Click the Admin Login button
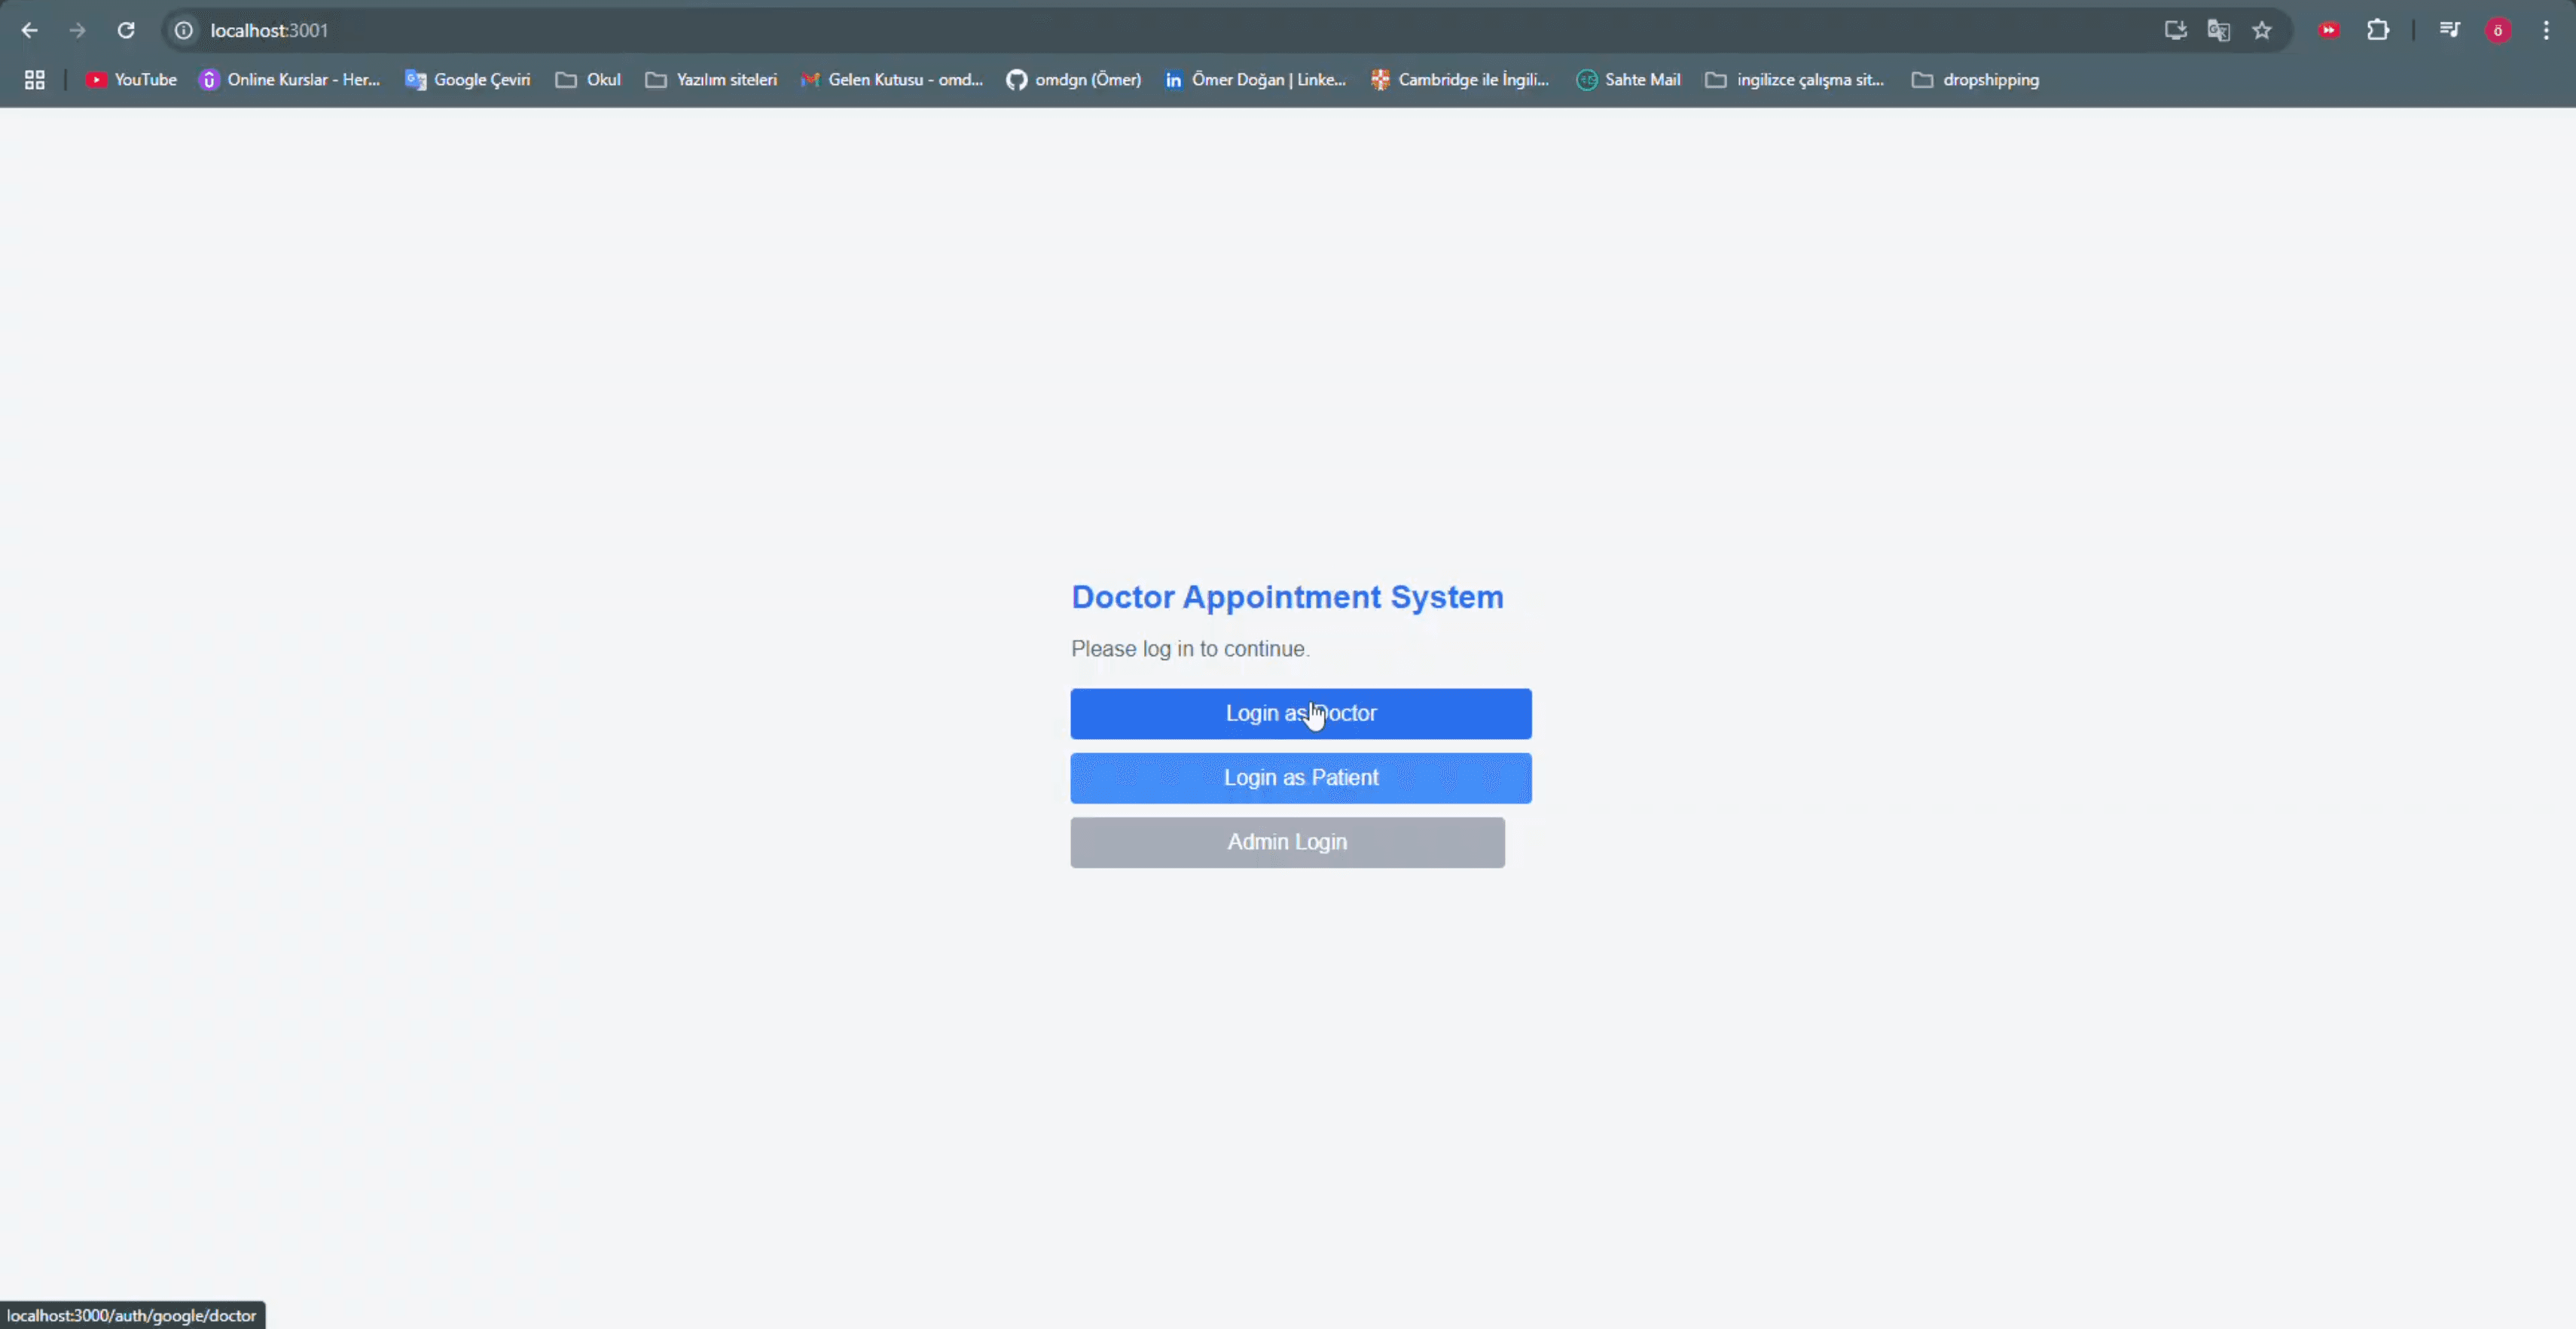Image resolution: width=2576 pixels, height=1329 pixels. click(1287, 842)
